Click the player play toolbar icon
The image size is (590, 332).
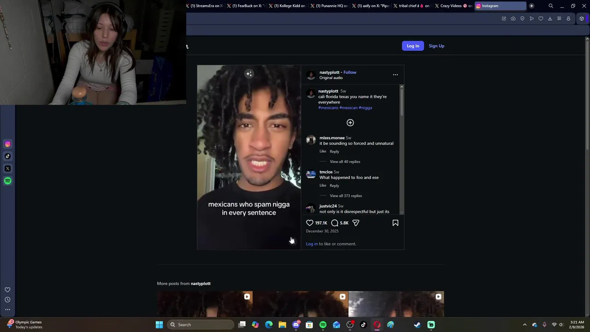531,18
